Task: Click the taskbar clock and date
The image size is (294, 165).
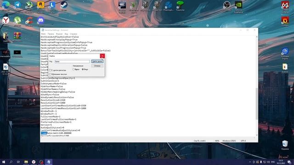Action: pos(281,162)
